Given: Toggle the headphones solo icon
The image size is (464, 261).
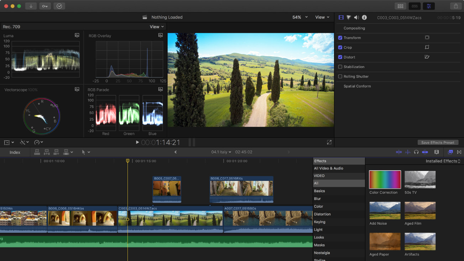Looking at the screenshot, I should (416, 152).
